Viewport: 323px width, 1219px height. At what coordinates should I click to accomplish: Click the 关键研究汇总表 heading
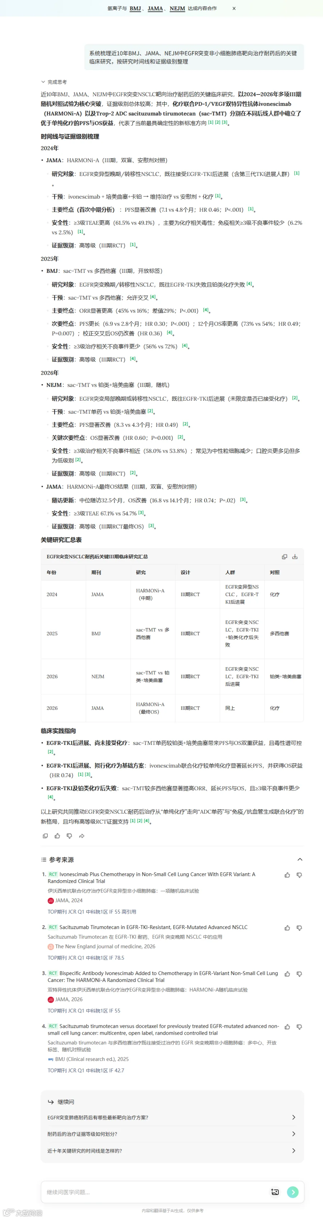61,540
